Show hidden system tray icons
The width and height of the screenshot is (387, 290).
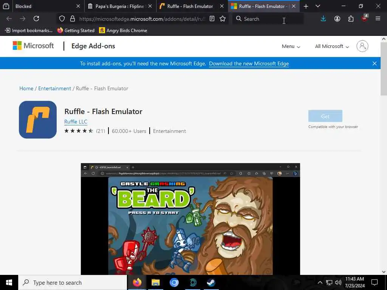click(320, 282)
